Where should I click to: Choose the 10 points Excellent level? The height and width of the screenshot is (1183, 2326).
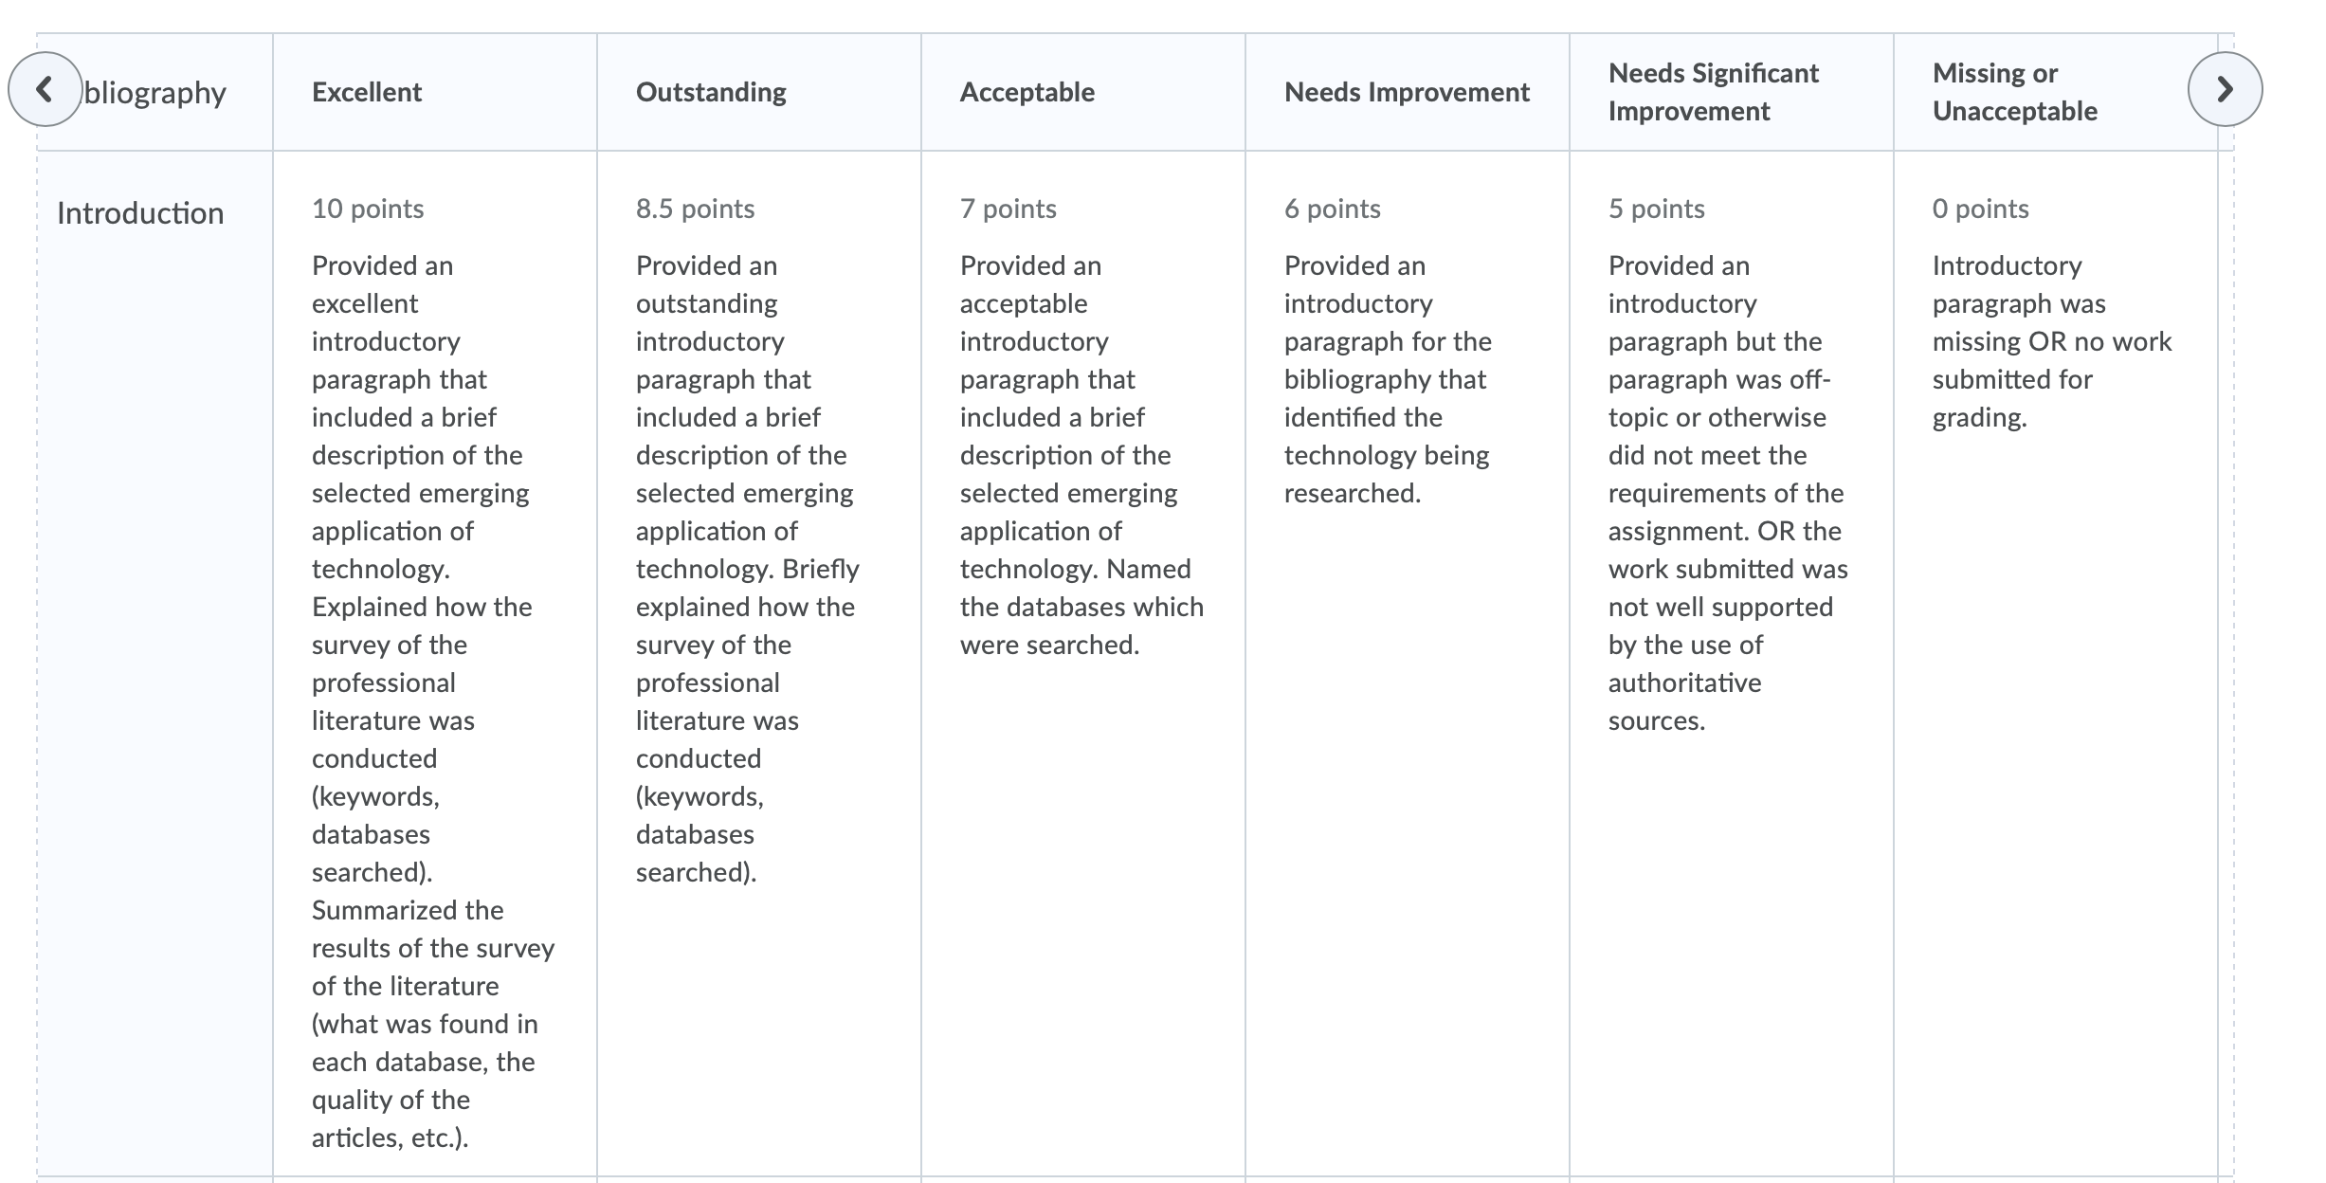pos(368,209)
